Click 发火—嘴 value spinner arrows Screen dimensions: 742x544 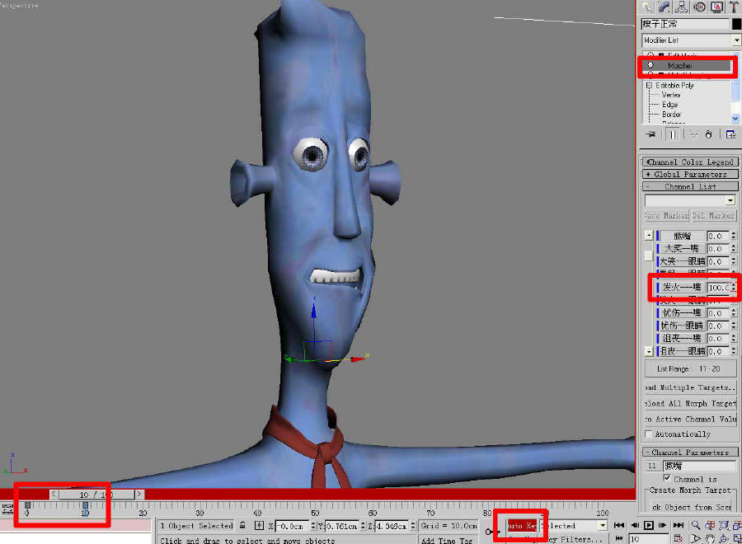point(734,287)
